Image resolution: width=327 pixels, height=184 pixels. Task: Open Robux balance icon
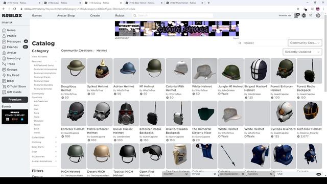(x=303, y=16)
